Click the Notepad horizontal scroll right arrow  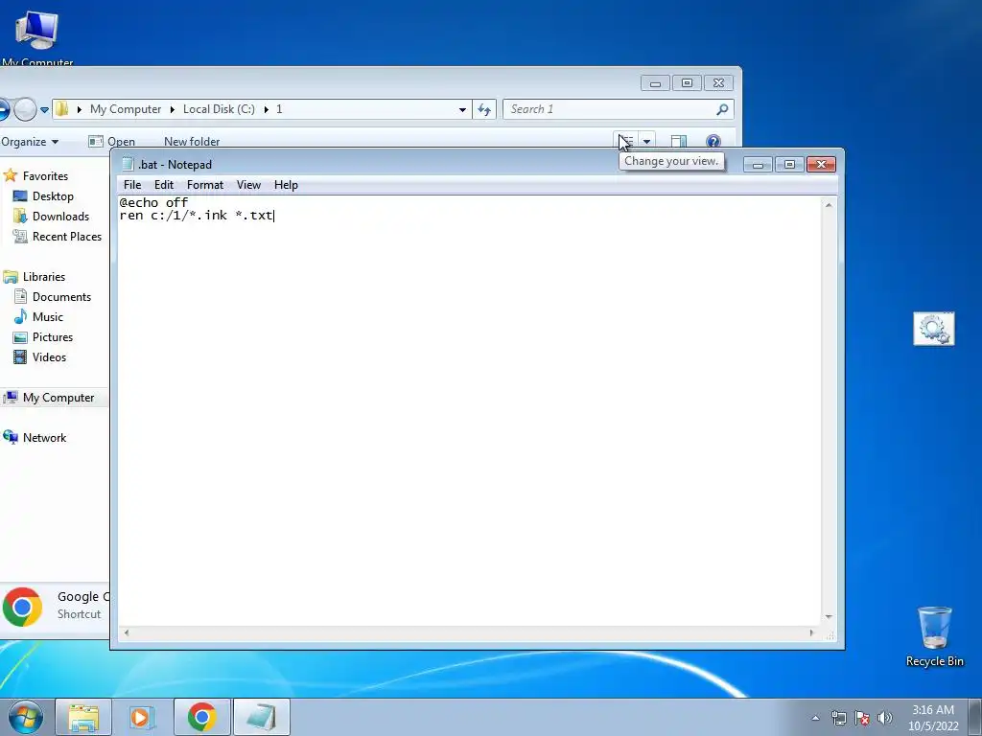(x=811, y=632)
